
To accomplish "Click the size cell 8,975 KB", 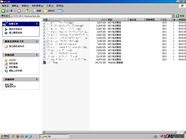I will click(x=101, y=32).
